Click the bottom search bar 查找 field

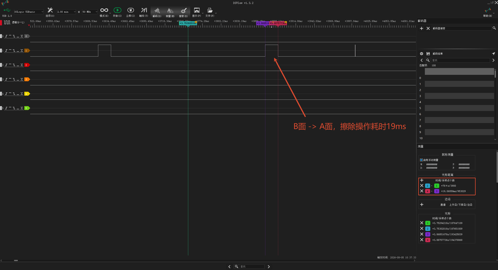click(252, 266)
